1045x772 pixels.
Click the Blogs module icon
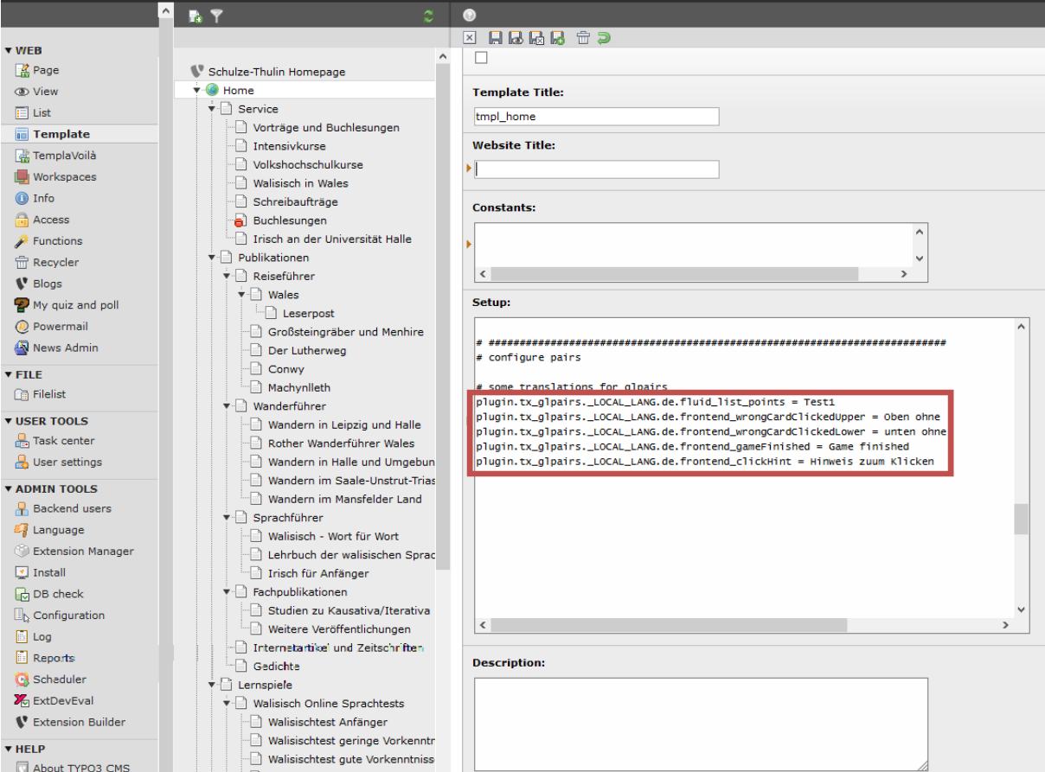[x=23, y=284]
